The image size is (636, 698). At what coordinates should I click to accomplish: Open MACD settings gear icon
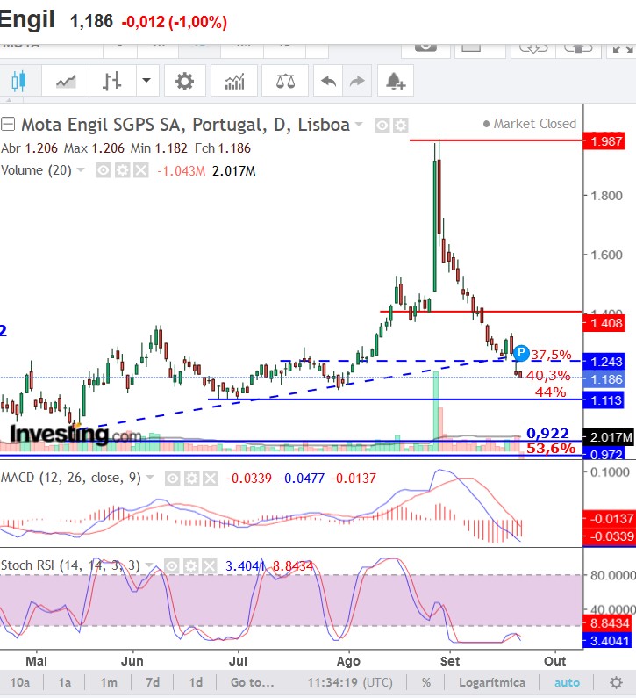point(191,479)
